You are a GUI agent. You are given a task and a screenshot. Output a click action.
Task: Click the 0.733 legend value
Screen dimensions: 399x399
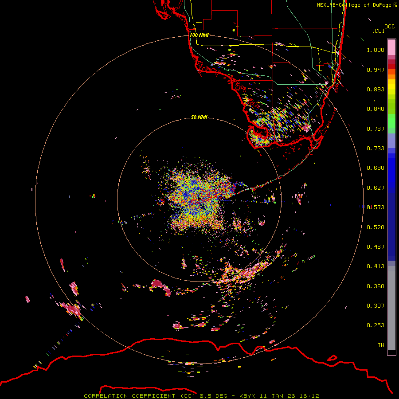[376, 149]
